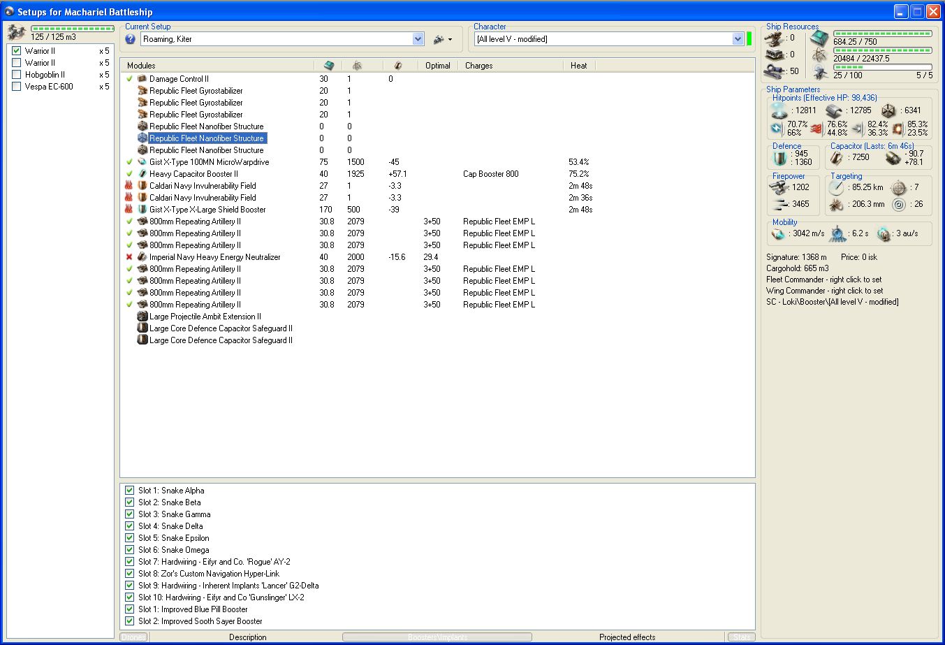
Task: Click the Damage Control II module icon
Action: click(142, 79)
